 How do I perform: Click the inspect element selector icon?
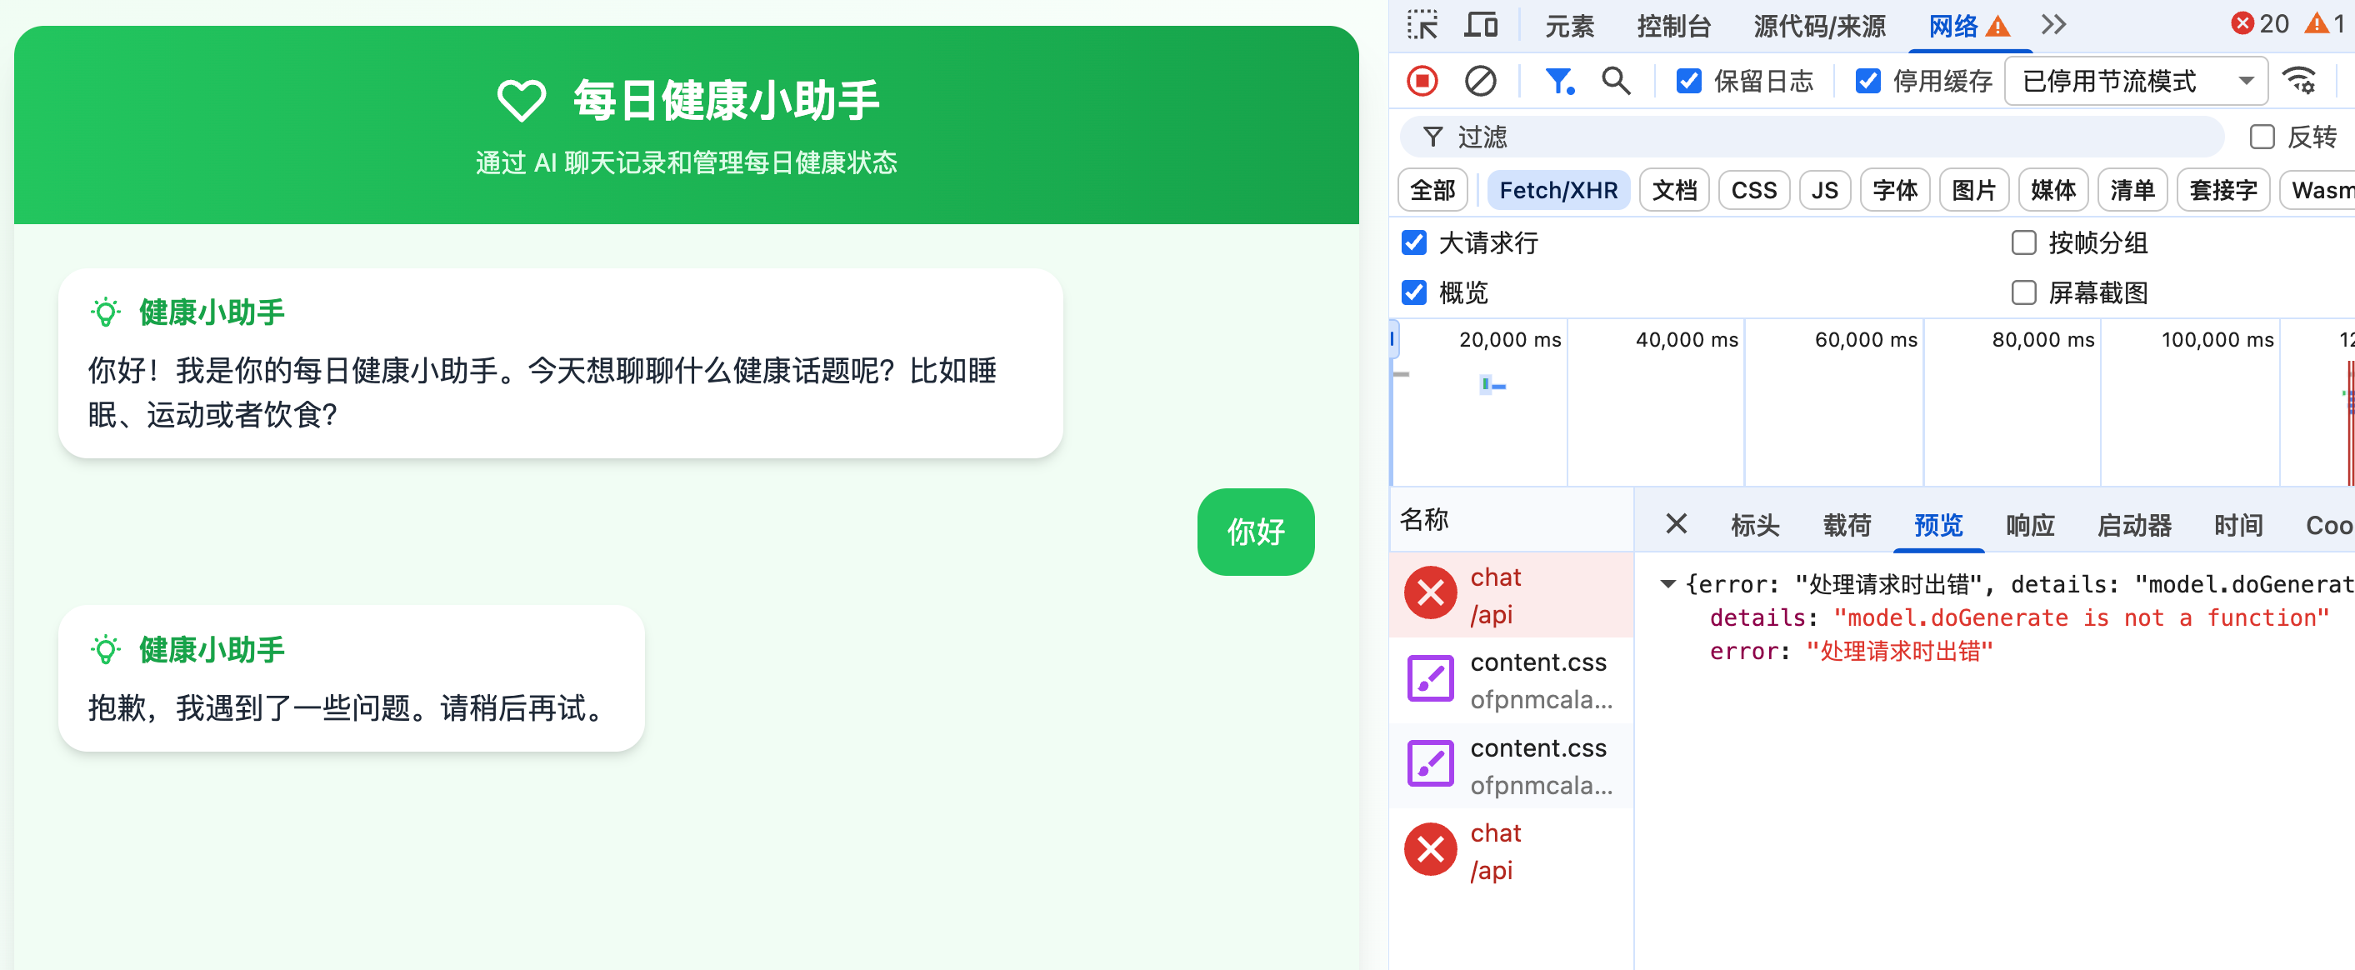(1422, 25)
